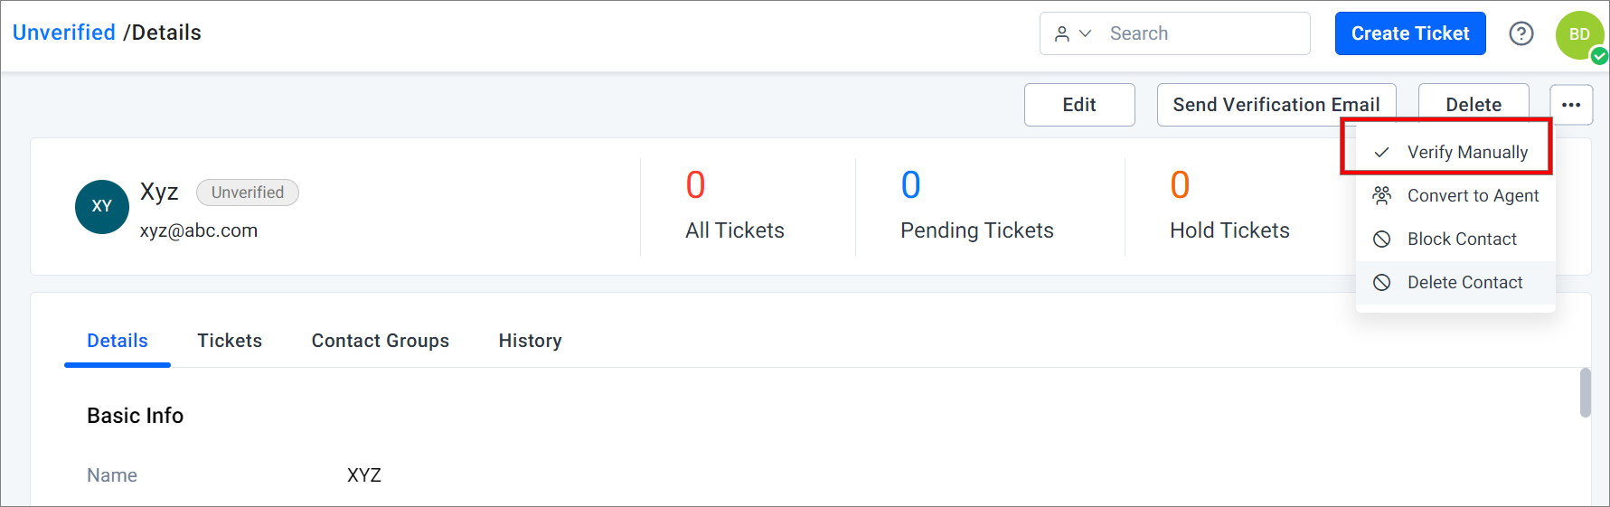Image resolution: width=1610 pixels, height=507 pixels.
Task: Click the block icon beside Block Contact
Action: (x=1381, y=239)
